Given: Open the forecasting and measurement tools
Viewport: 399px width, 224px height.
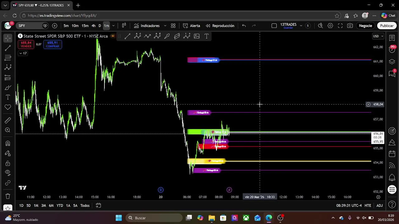Looking at the screenshot, I should 8,77.
